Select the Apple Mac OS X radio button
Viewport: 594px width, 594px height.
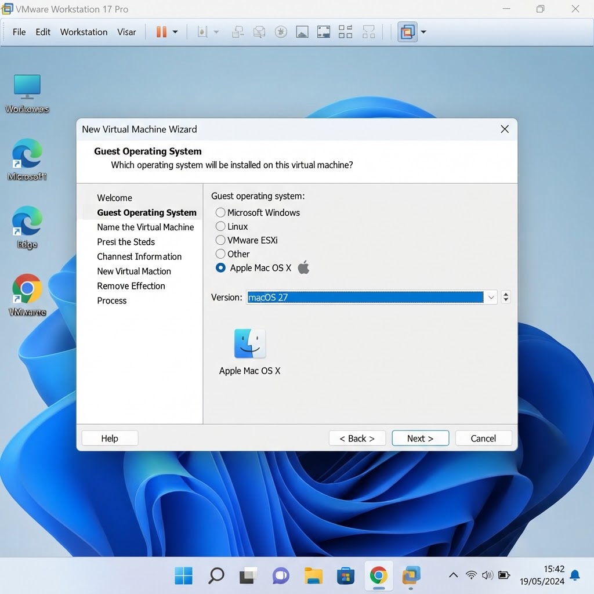(220, 268)
